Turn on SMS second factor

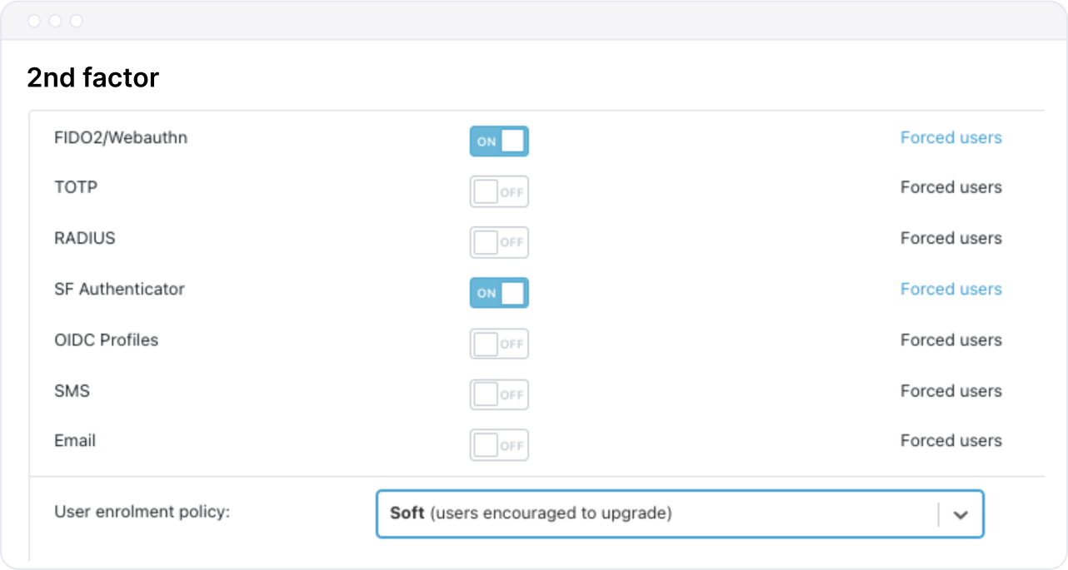click(x=499, y=394)
